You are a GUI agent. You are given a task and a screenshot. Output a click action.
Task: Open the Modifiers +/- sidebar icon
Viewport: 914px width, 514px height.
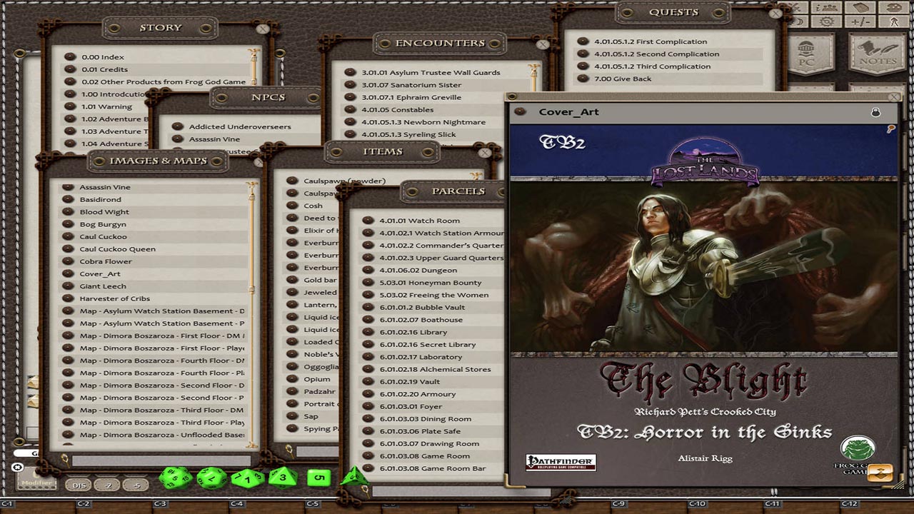click(x=860, y=21)
